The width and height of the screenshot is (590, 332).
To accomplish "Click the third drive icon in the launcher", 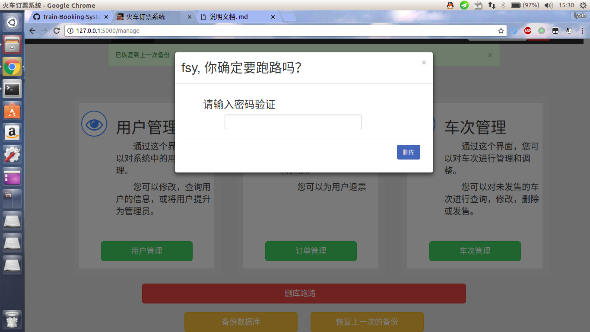I will click(x=12, y=265).
